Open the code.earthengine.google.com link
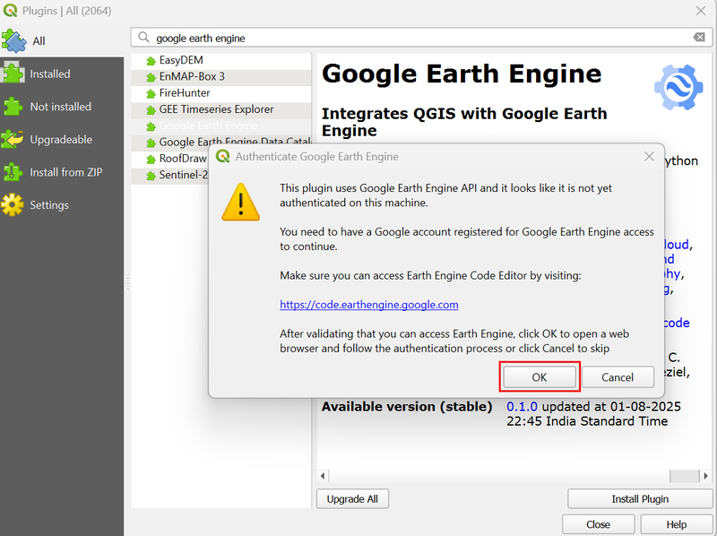 [x=369, y=305]
